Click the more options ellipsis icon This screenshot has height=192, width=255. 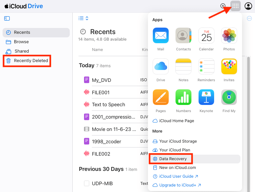249,19
